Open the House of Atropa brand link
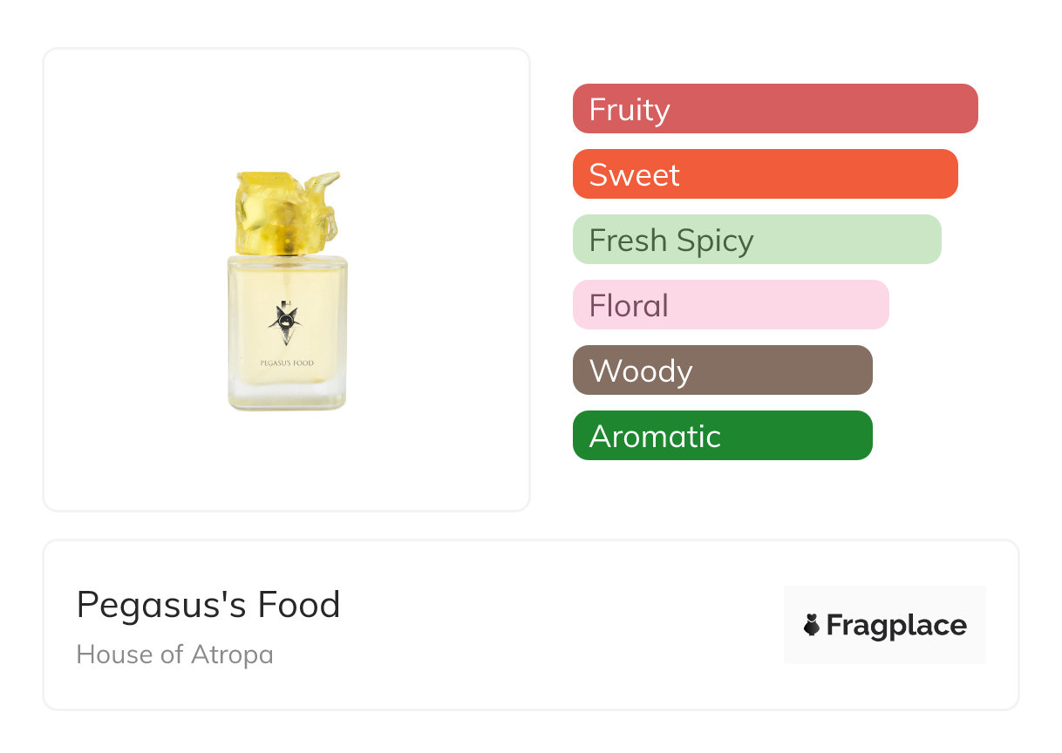 pyautogui.click(x=174, y=655)
